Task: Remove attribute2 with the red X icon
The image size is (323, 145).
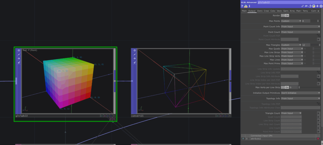Action: [x=318, y=138]
